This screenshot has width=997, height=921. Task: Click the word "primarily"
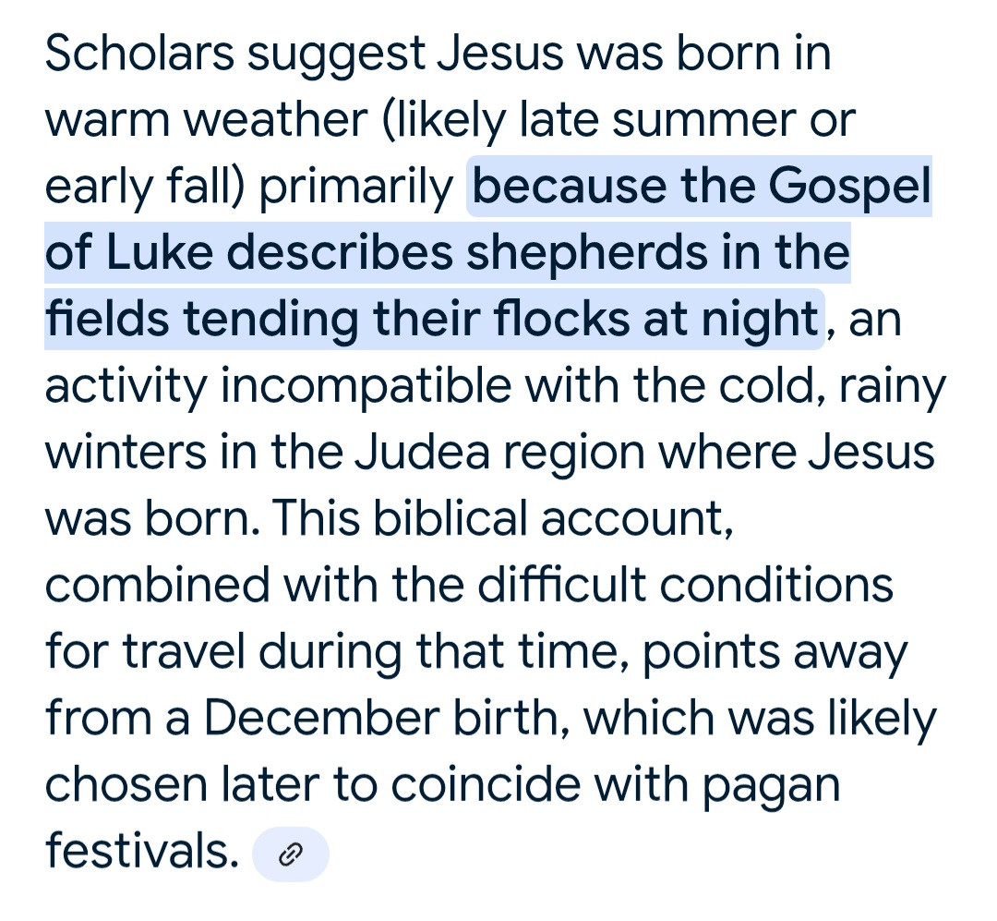[x=356, y=187]
